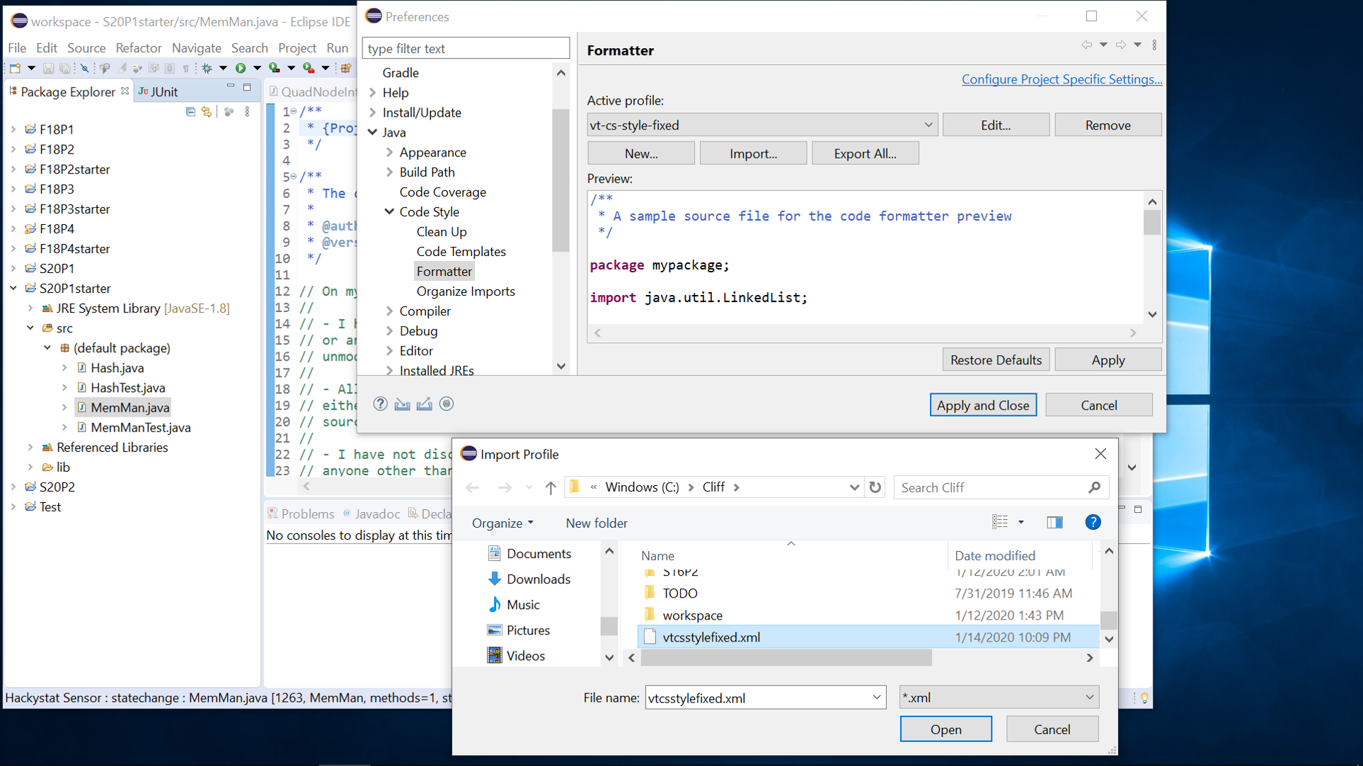Click the Debug bug icon in toolbar
The image size is (1363, 766).
point(207,68)
